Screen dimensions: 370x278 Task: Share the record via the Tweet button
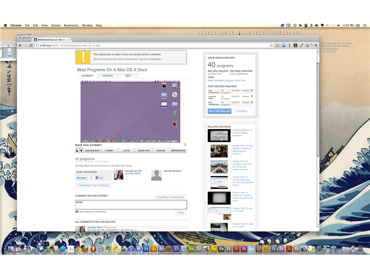point(81,177)
